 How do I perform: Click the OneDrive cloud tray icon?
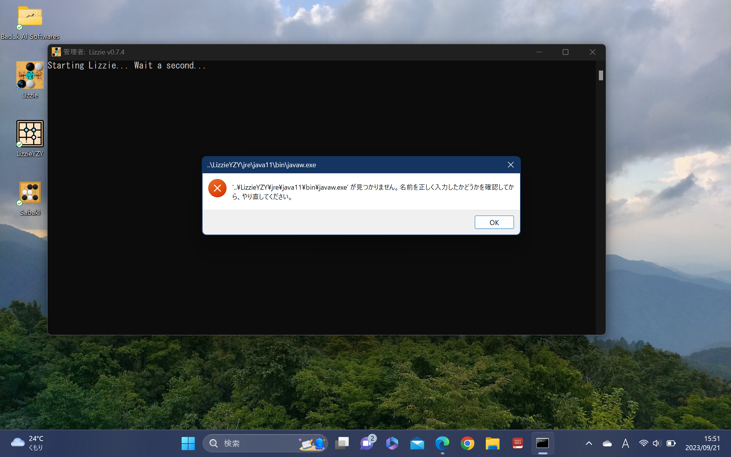607,443
